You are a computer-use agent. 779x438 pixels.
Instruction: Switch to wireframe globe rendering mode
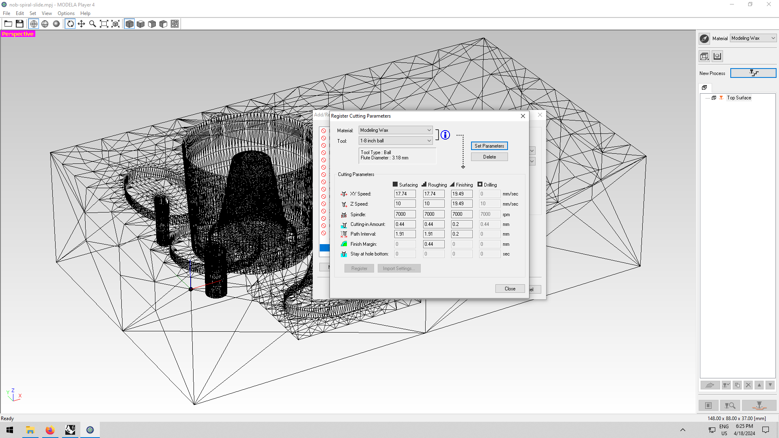(x=34, y=24)
